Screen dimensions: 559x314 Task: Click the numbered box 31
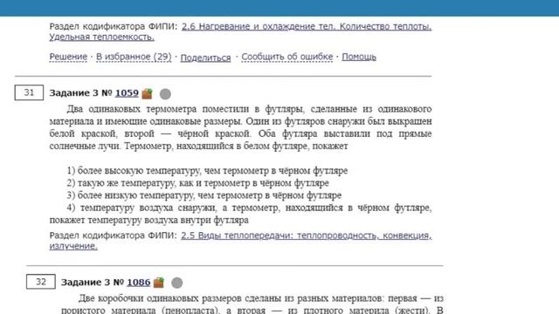coord(29,92)
